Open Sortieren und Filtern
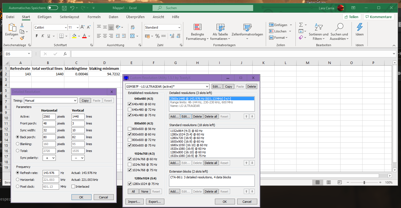 pos(319,32)
